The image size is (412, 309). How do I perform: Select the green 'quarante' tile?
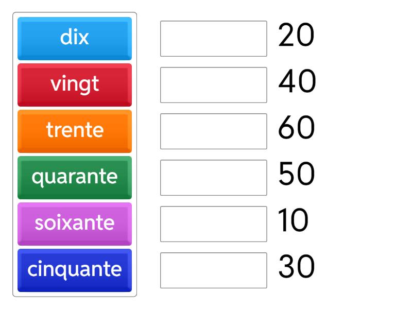74,176
